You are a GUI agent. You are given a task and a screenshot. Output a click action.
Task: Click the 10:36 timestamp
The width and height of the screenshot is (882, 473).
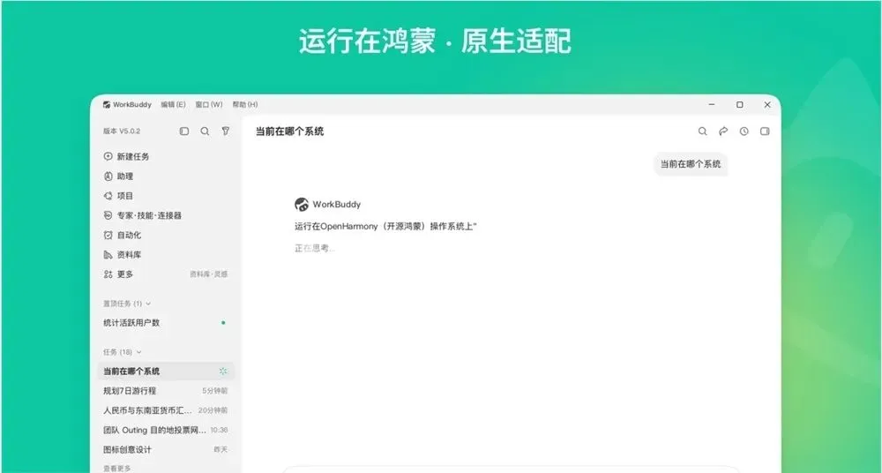click(x=220, y=431)
